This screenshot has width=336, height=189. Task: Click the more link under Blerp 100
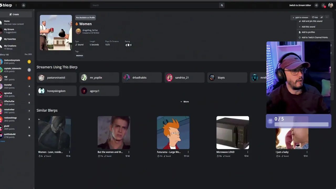coord(2,141)
